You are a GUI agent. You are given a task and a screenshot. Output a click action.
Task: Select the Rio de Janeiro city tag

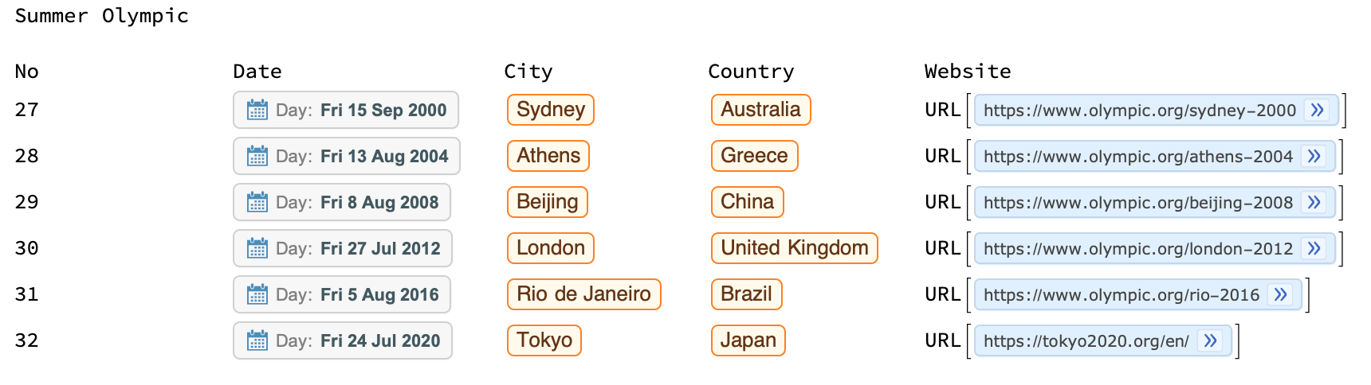(583, 294)
